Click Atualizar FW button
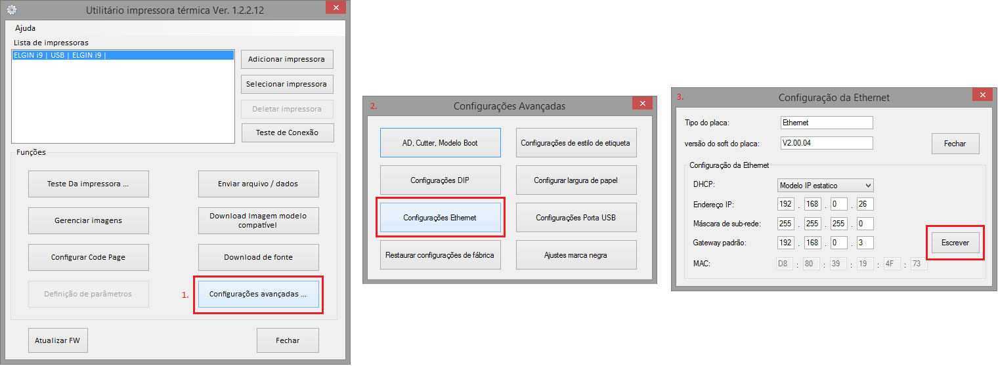This screenshot has width=998, height=366. pyautogui.click(x=58, y=340)
